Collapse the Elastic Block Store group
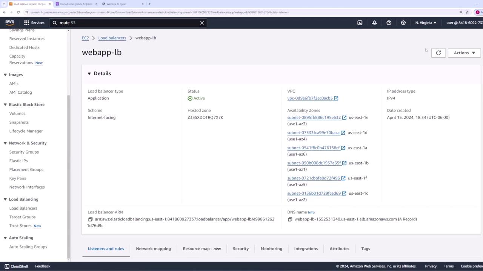Viewport: 483px width, 271px height. click(x=5, y=105)
